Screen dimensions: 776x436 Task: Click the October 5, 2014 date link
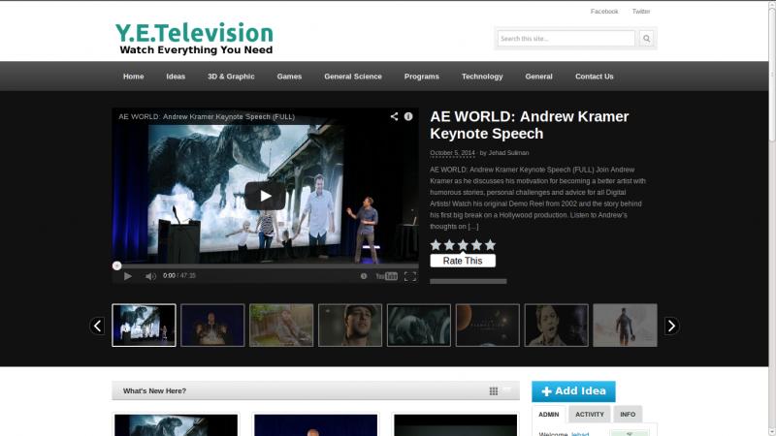click(452, 153)
